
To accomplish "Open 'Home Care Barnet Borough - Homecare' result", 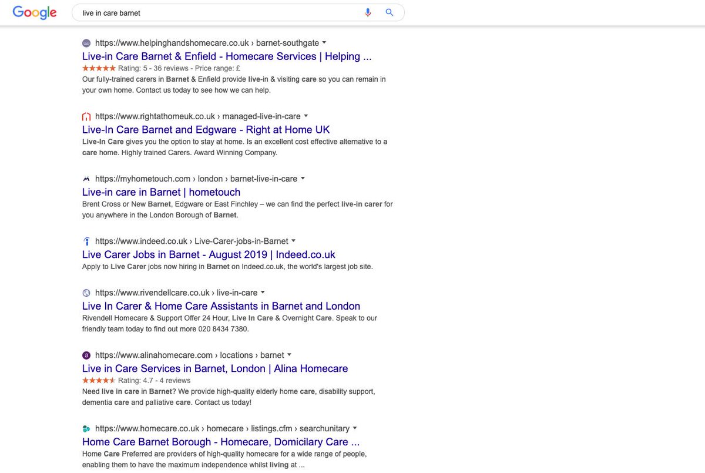I will [221, 442].
